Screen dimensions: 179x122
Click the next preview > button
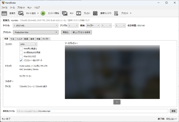click(117, 102)
